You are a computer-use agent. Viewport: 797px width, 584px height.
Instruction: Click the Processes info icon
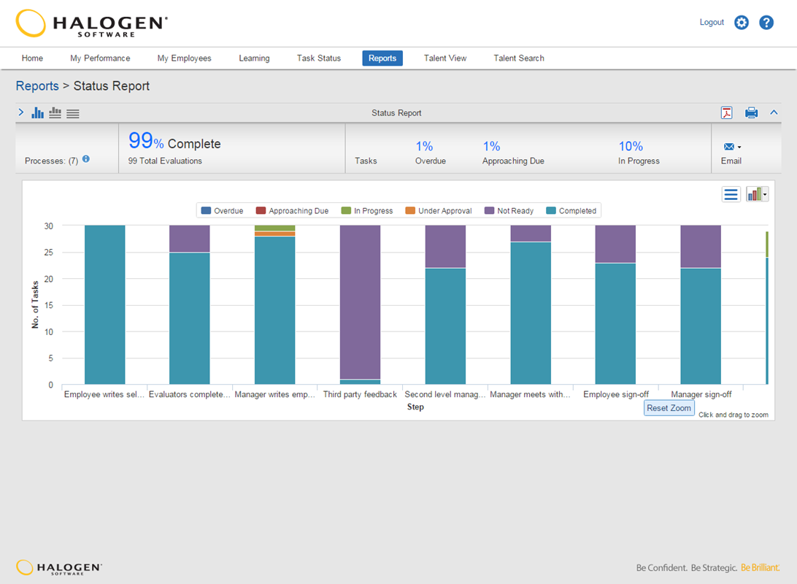(x=85, y=159)
